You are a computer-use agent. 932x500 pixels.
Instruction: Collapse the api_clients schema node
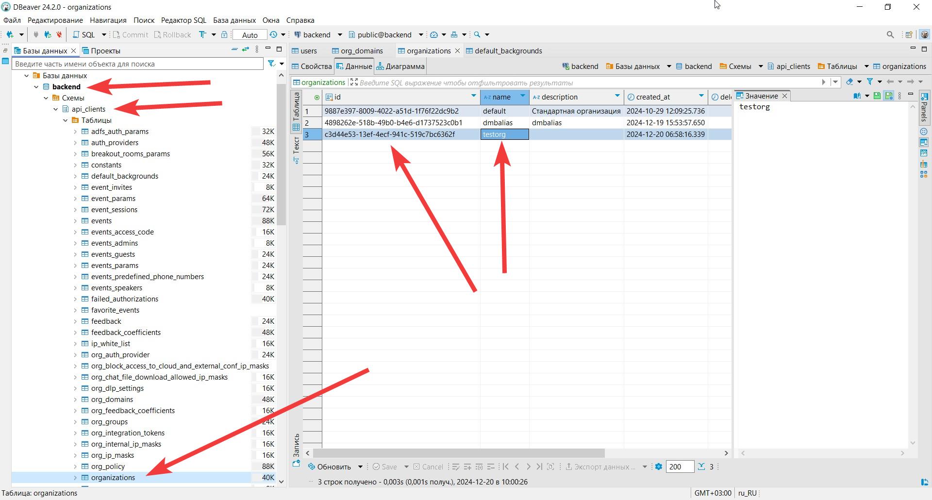point(56,109)
